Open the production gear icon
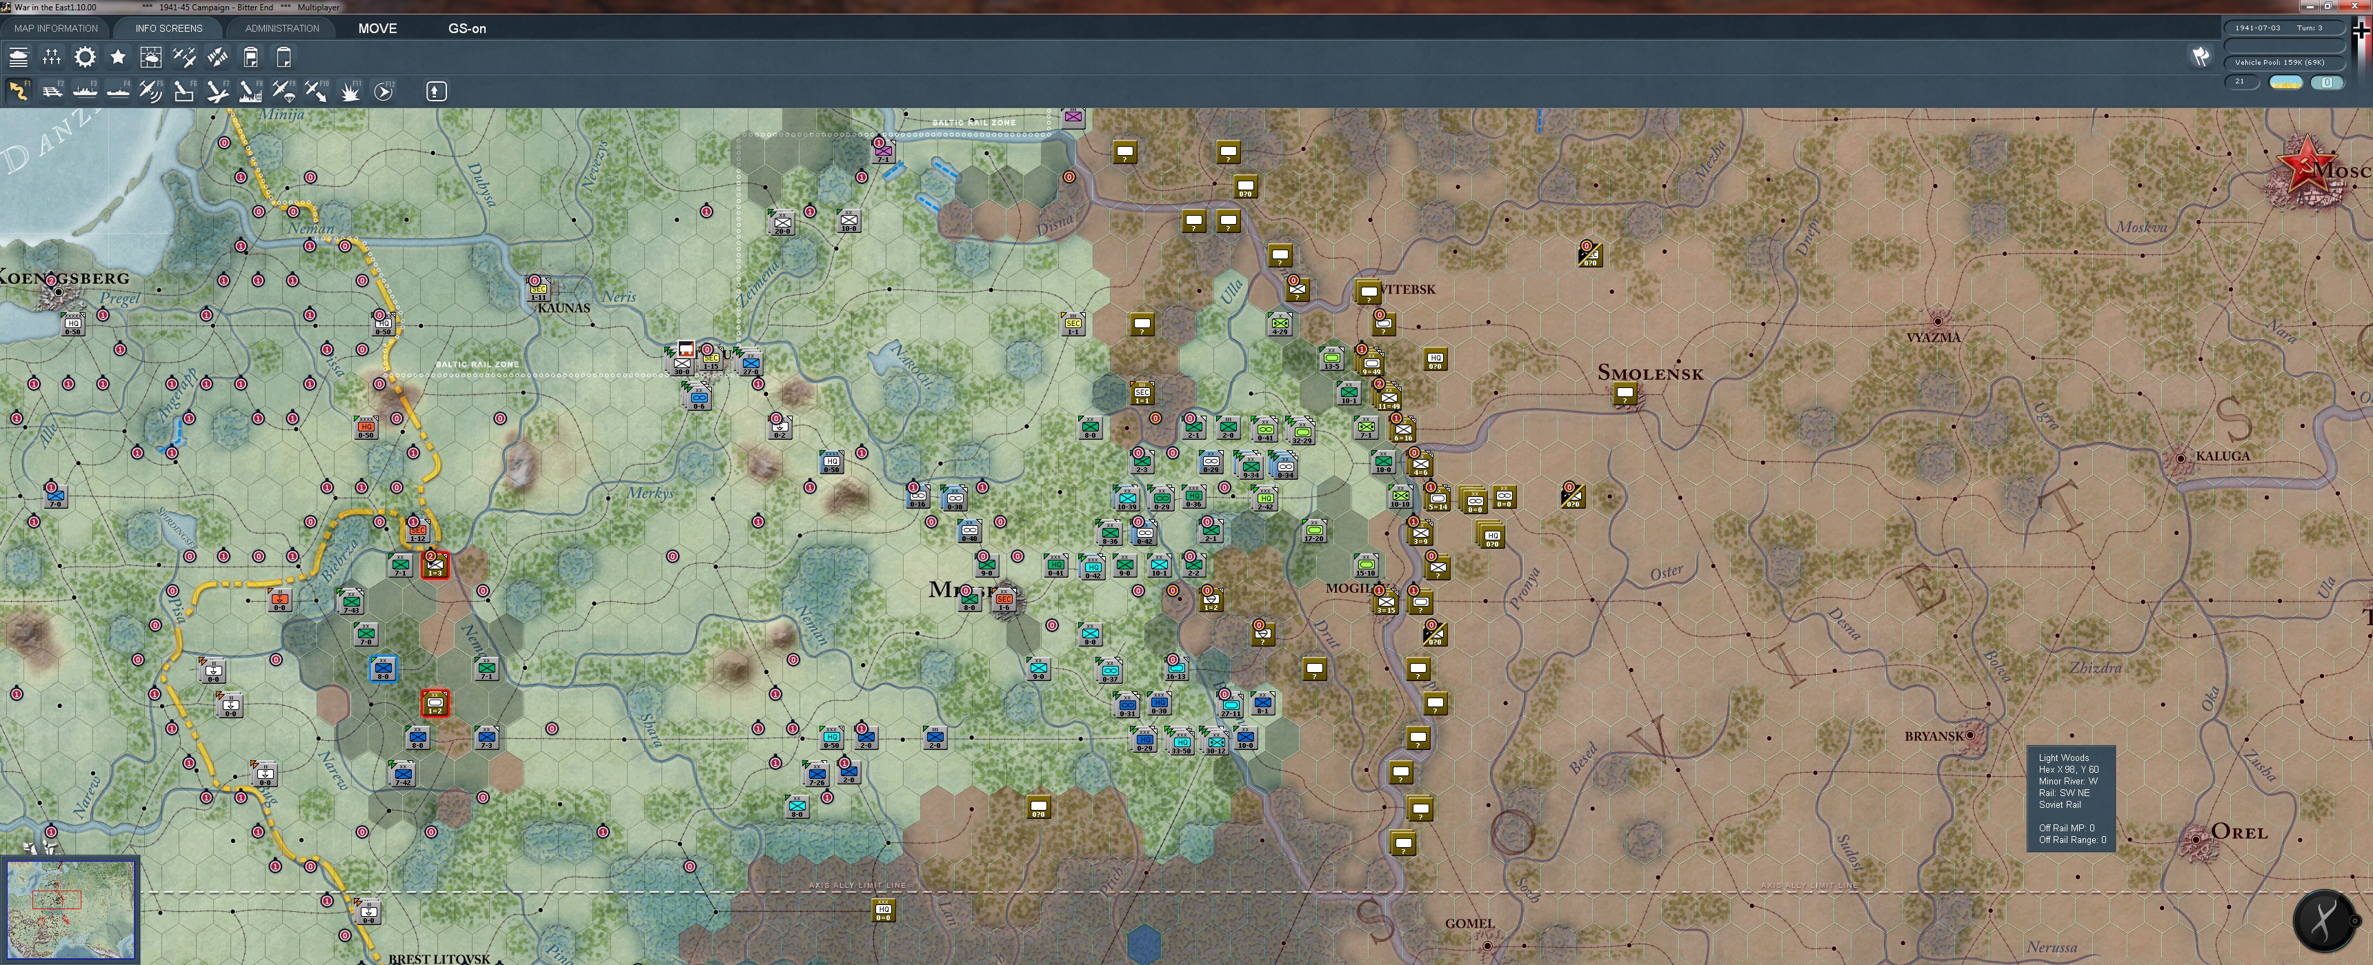 point(85,57)
